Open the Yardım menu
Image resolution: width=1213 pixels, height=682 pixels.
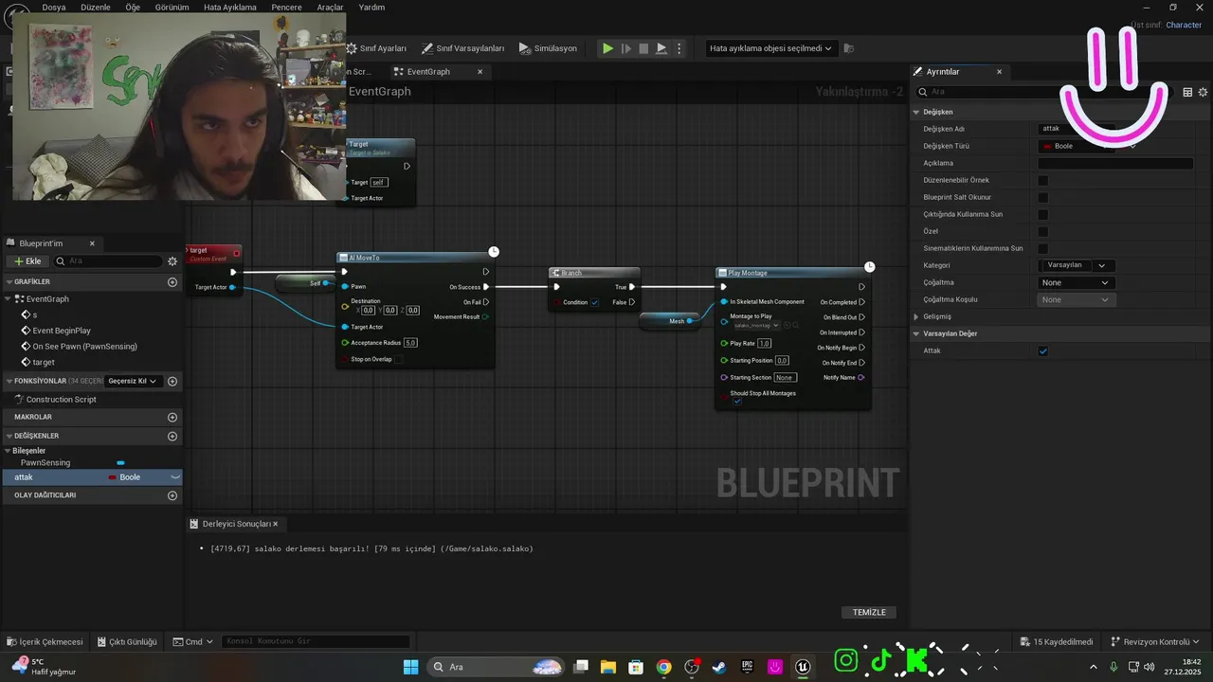371,7
